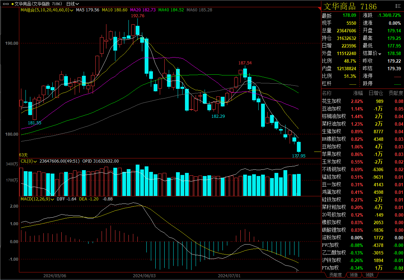404x280 pixels.
Task: Sort by the 涨幅 column header
Action: [x=358, y=93]
